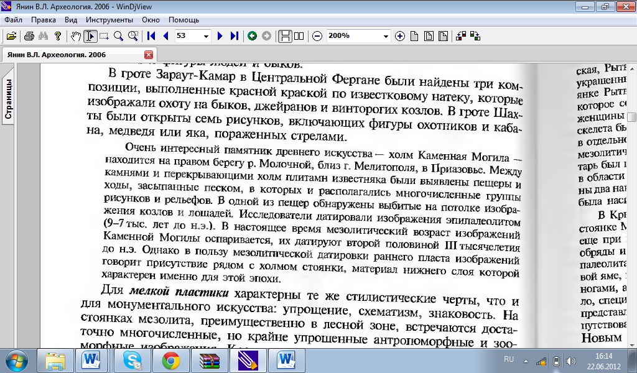Click the words "Каменная Могила" in the paragraph
This screenshot has height=373, width=637.
click(463, 156)
